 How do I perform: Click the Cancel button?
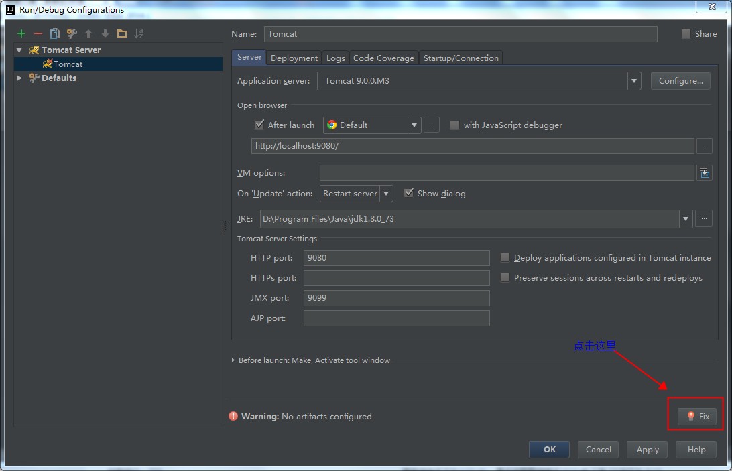tap(598, 449)
